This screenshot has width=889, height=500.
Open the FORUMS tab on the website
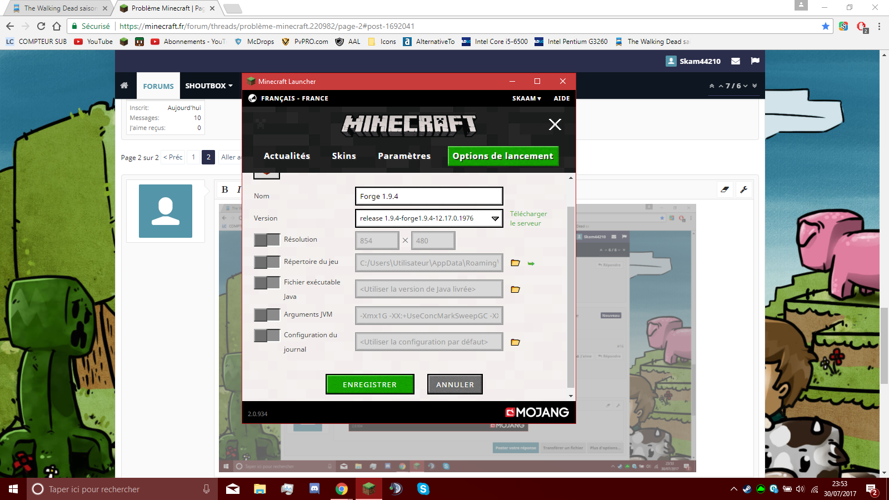pos(158,86)
